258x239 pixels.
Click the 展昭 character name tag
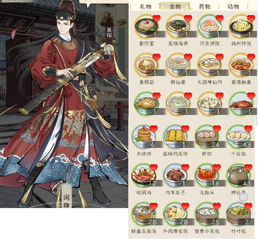pos(109,32)
